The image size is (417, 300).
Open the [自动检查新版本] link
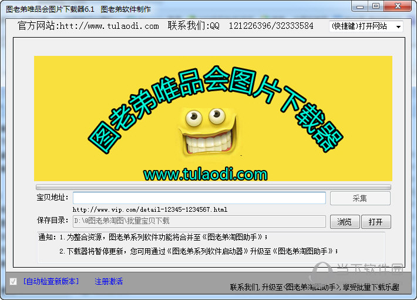click(51, 281)
